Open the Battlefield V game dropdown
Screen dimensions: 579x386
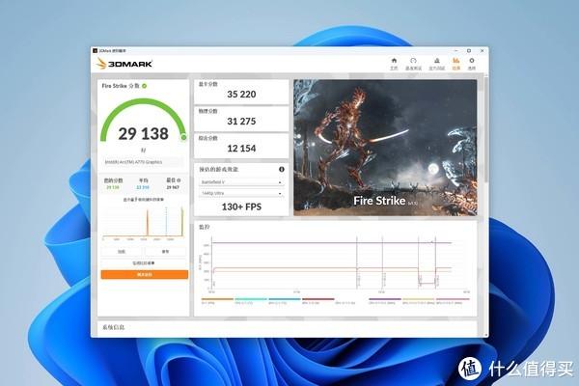pyautogui.click(x=241, y=182)
